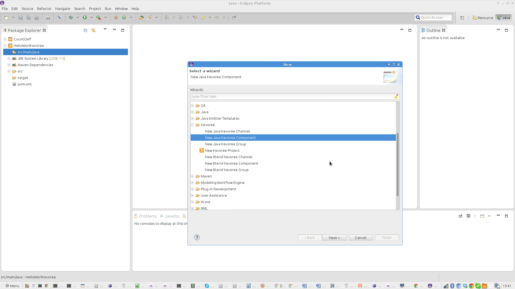Click the Cancel button in wizard
Viewport: 515px width, 289px height.
(x=360, y=237)
